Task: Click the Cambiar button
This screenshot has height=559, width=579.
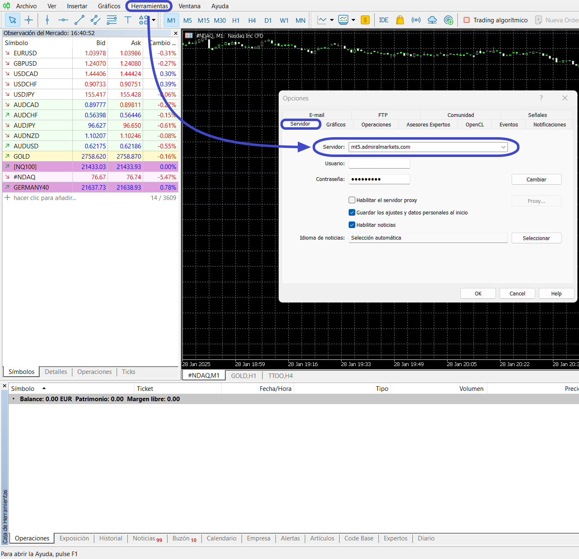Action: 536,179
